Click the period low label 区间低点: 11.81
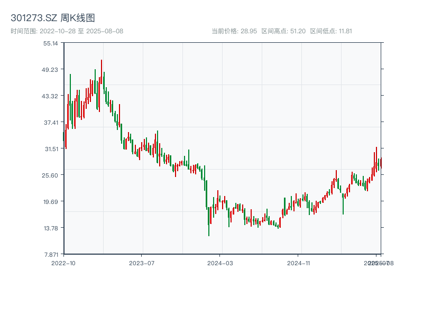 click(331, 31)
